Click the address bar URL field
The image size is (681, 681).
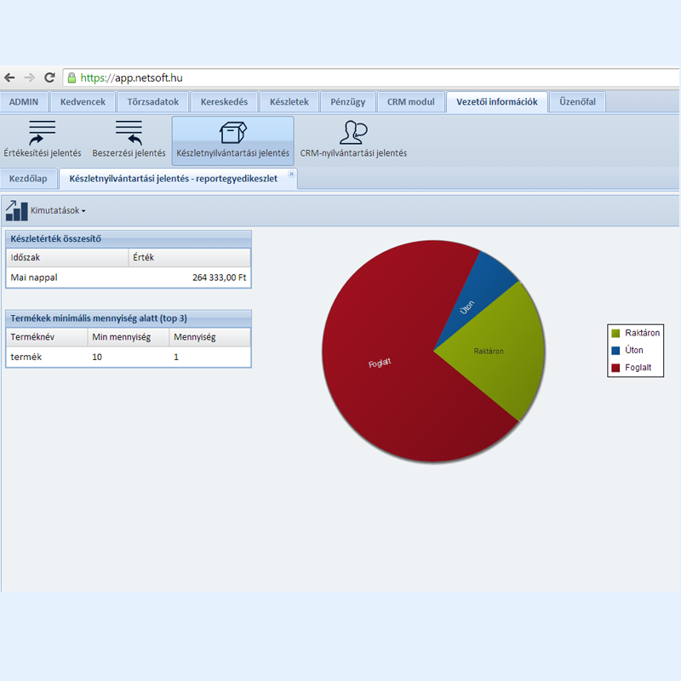click(x=340, y=77)
